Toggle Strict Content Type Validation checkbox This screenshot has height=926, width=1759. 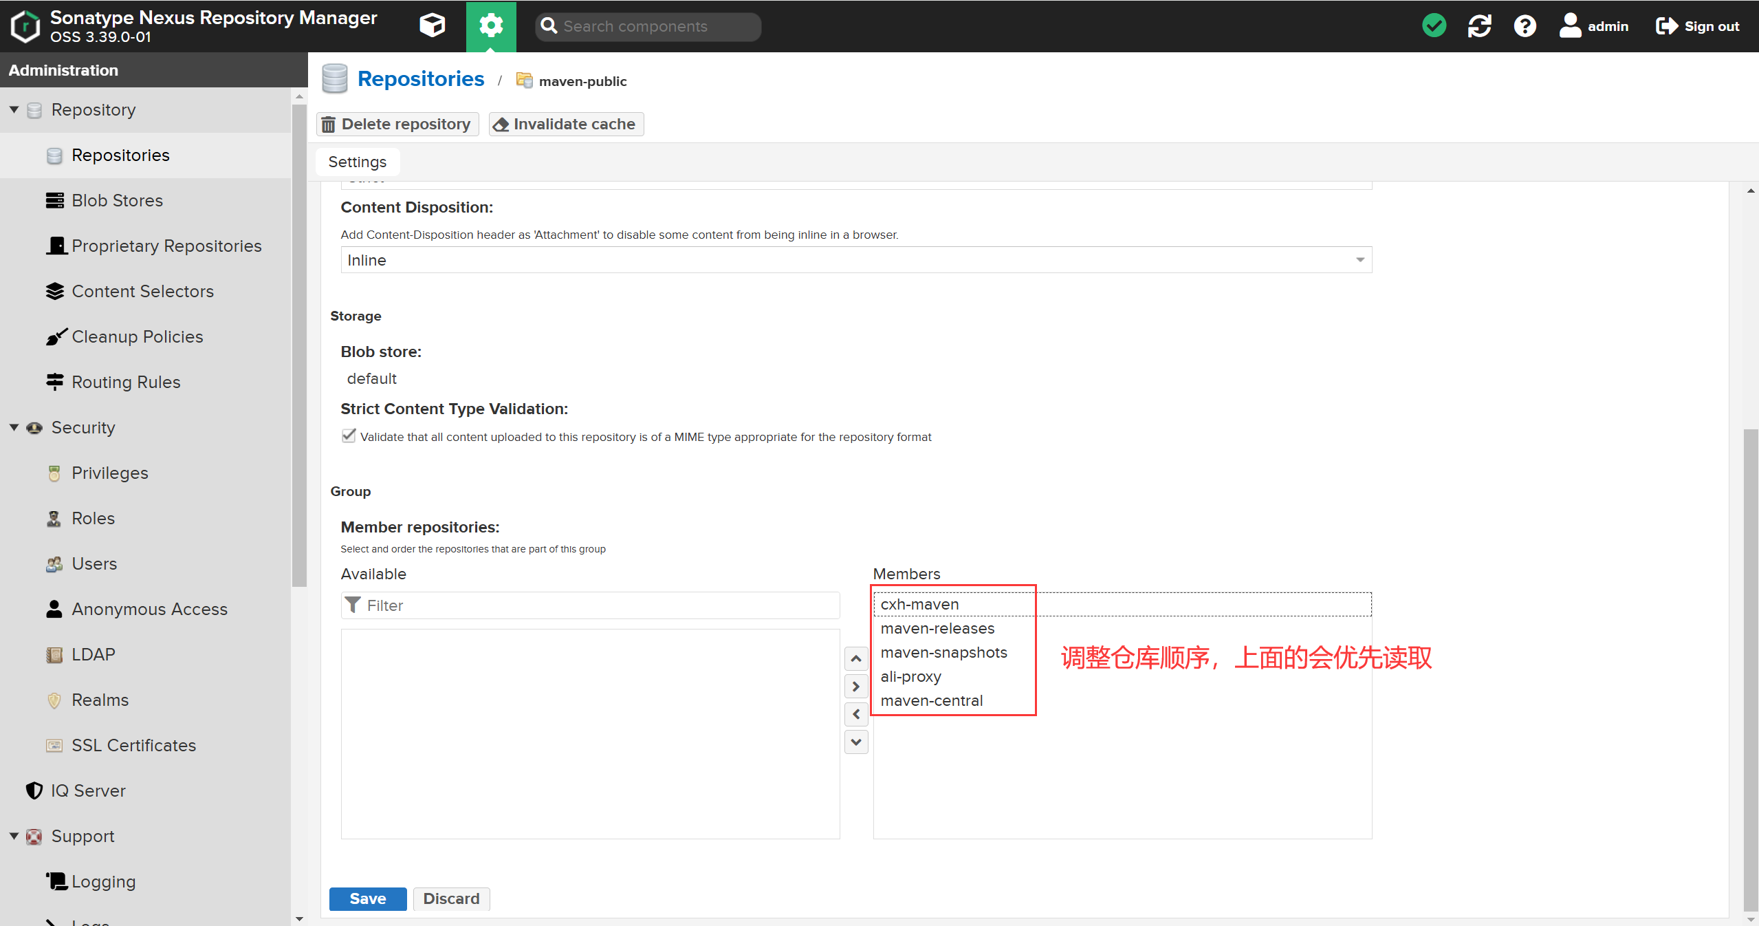[349, 436]
